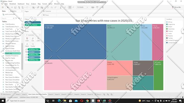Select the Life Expectancy field
Viewport: 184px width, 103px height.
(10, 70)
